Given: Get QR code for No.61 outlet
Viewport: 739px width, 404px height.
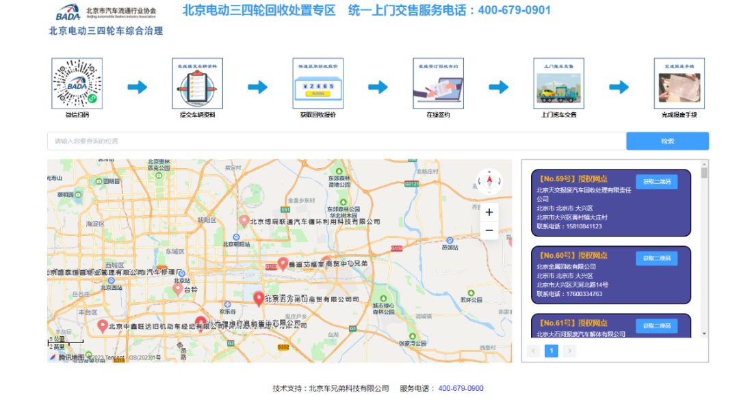Looking at the screenshot, I should click(656, 326).
